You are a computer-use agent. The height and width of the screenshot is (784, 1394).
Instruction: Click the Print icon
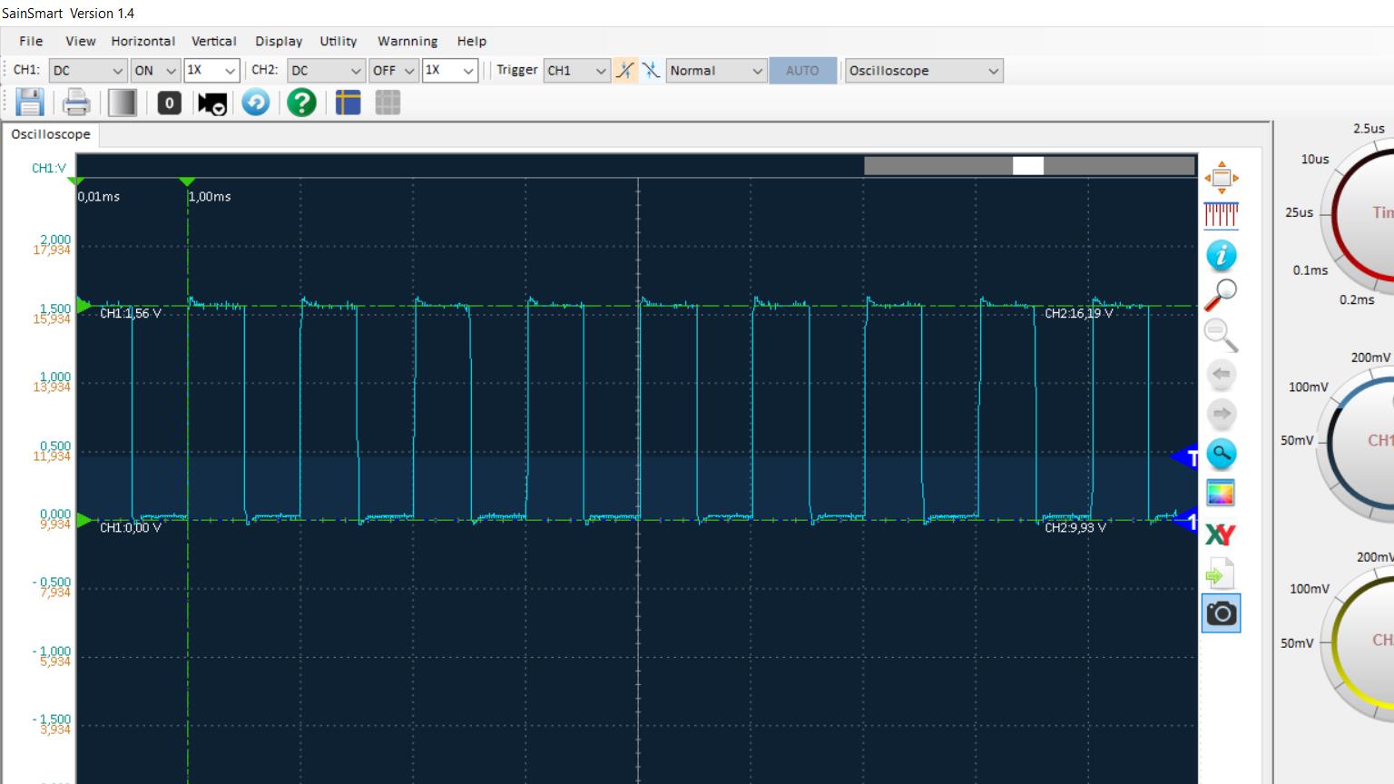76,103
